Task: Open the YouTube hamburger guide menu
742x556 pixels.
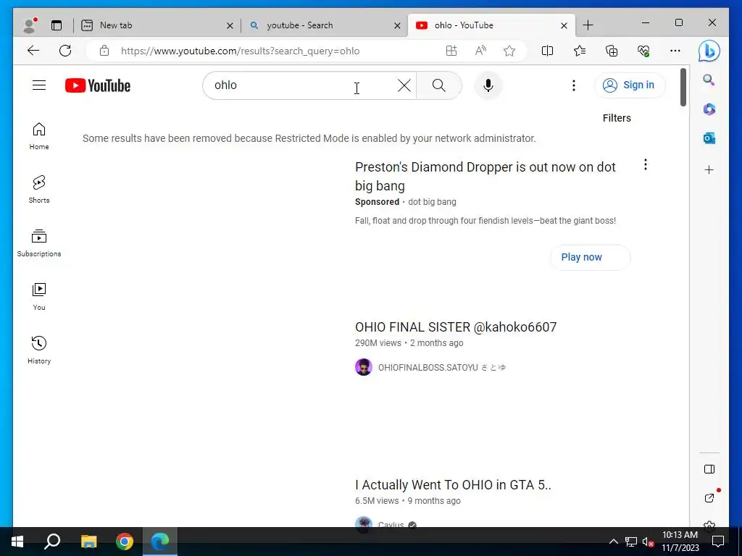Action: coord(39,85)
